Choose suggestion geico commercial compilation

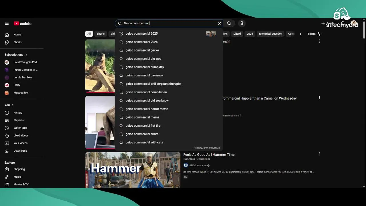point(169,92)
